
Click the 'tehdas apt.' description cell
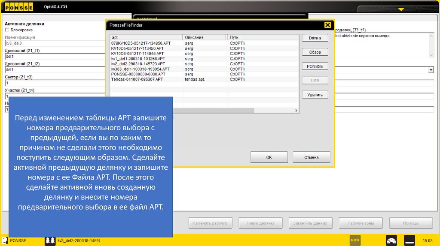[x=195, y=79]
